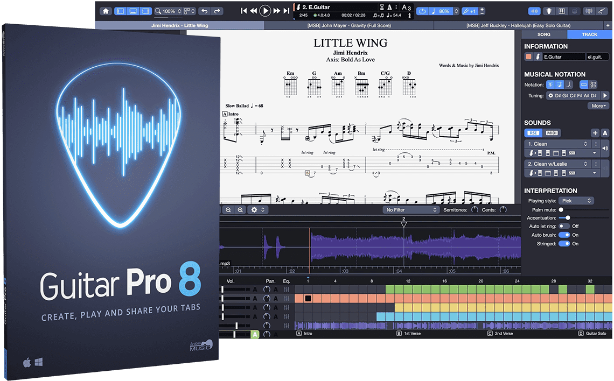Screen dimensions: 614x381
Task: Turn off the Auto brush toggle
Action: point(564,235)
